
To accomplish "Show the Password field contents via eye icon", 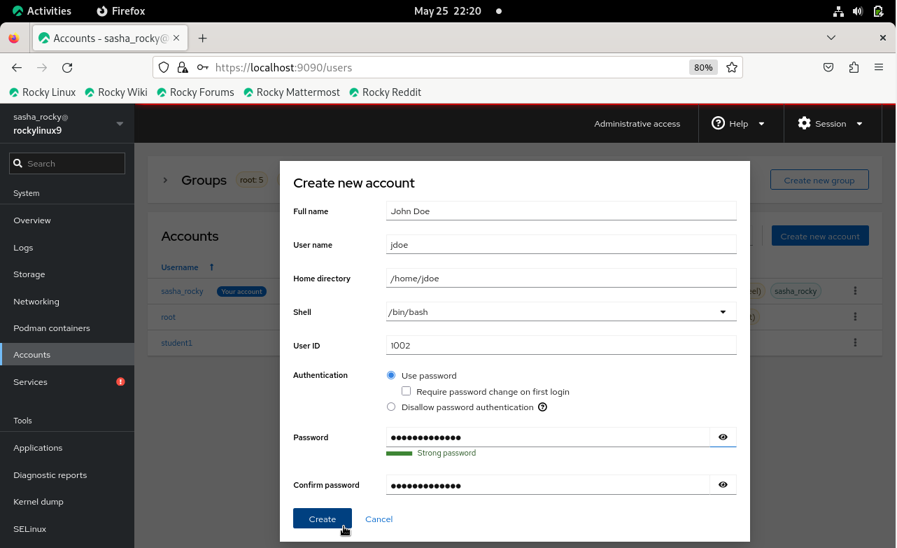I will [723, 437].
